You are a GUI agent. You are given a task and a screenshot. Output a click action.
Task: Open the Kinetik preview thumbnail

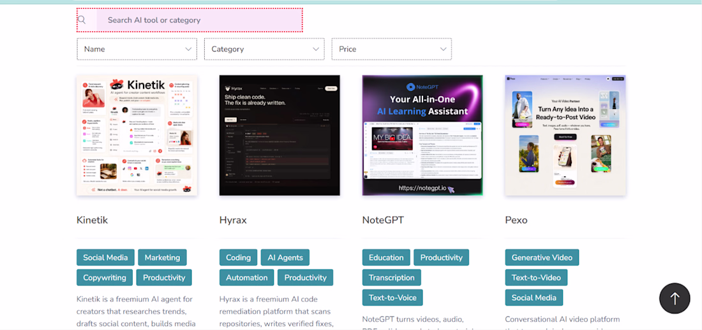137,136
